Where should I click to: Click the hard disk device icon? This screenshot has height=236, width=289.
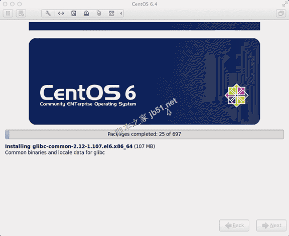[x=74, y=13]
